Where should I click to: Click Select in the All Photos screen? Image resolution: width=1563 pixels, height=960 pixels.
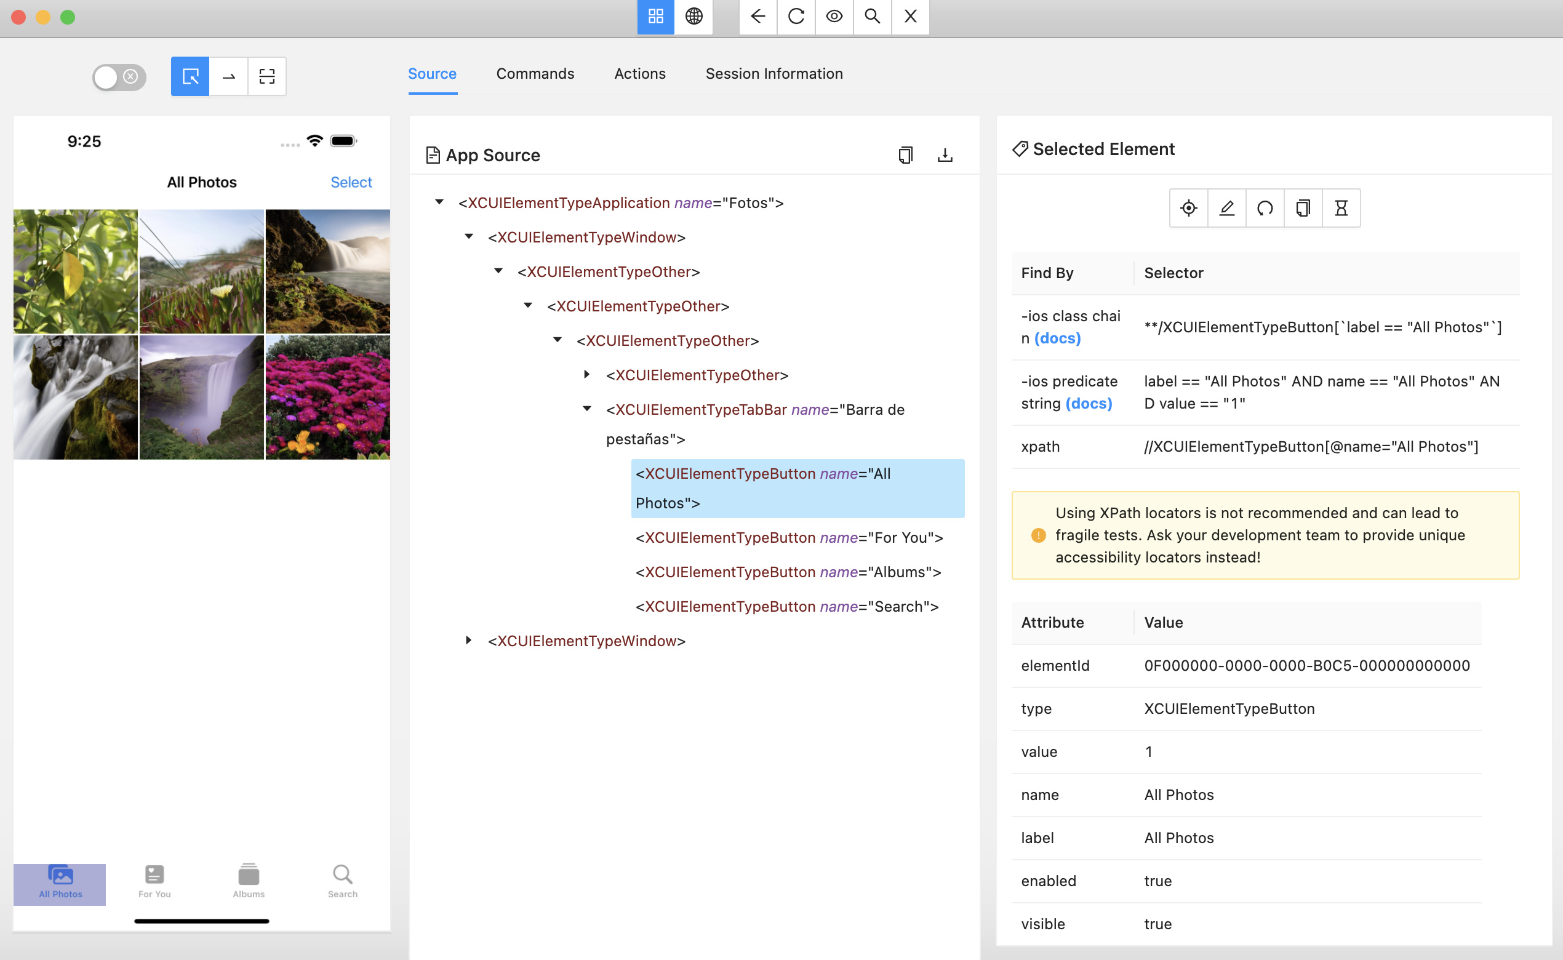(x=351, y=182)
